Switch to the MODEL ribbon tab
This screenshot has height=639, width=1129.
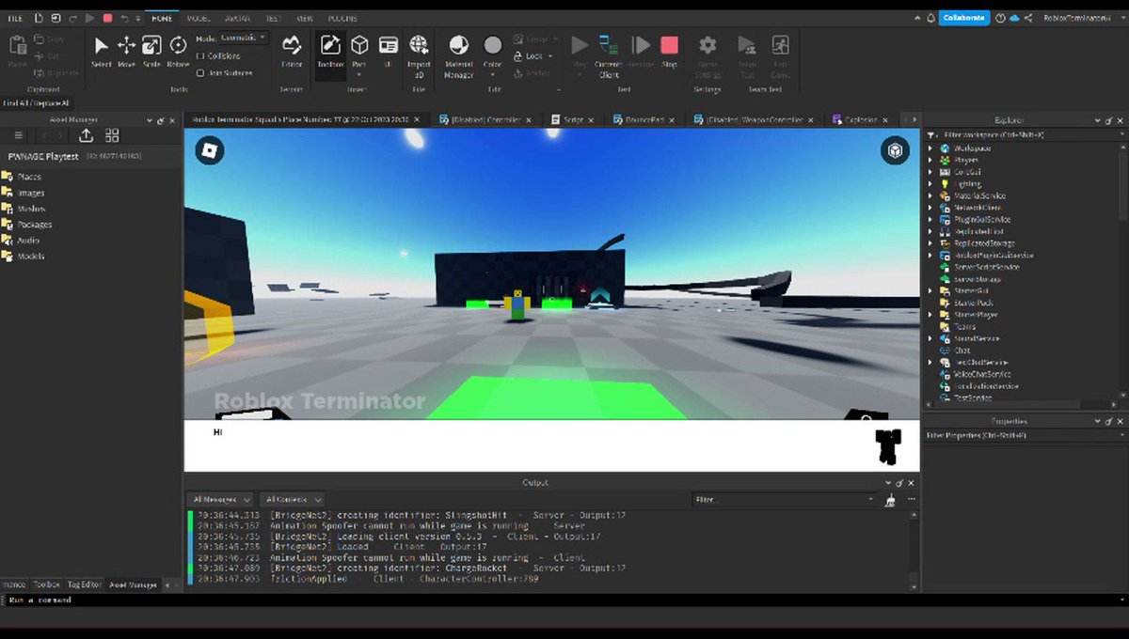198,18
